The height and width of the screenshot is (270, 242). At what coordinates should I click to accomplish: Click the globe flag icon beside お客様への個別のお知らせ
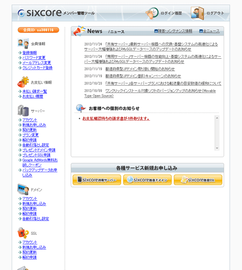click(x=81, y=108)
